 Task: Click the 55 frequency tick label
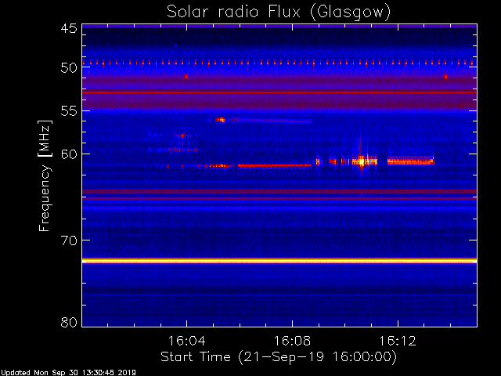pos(69,111)
